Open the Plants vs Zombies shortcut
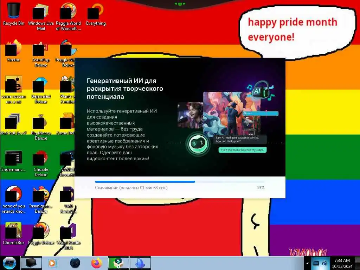 (67, 90)
